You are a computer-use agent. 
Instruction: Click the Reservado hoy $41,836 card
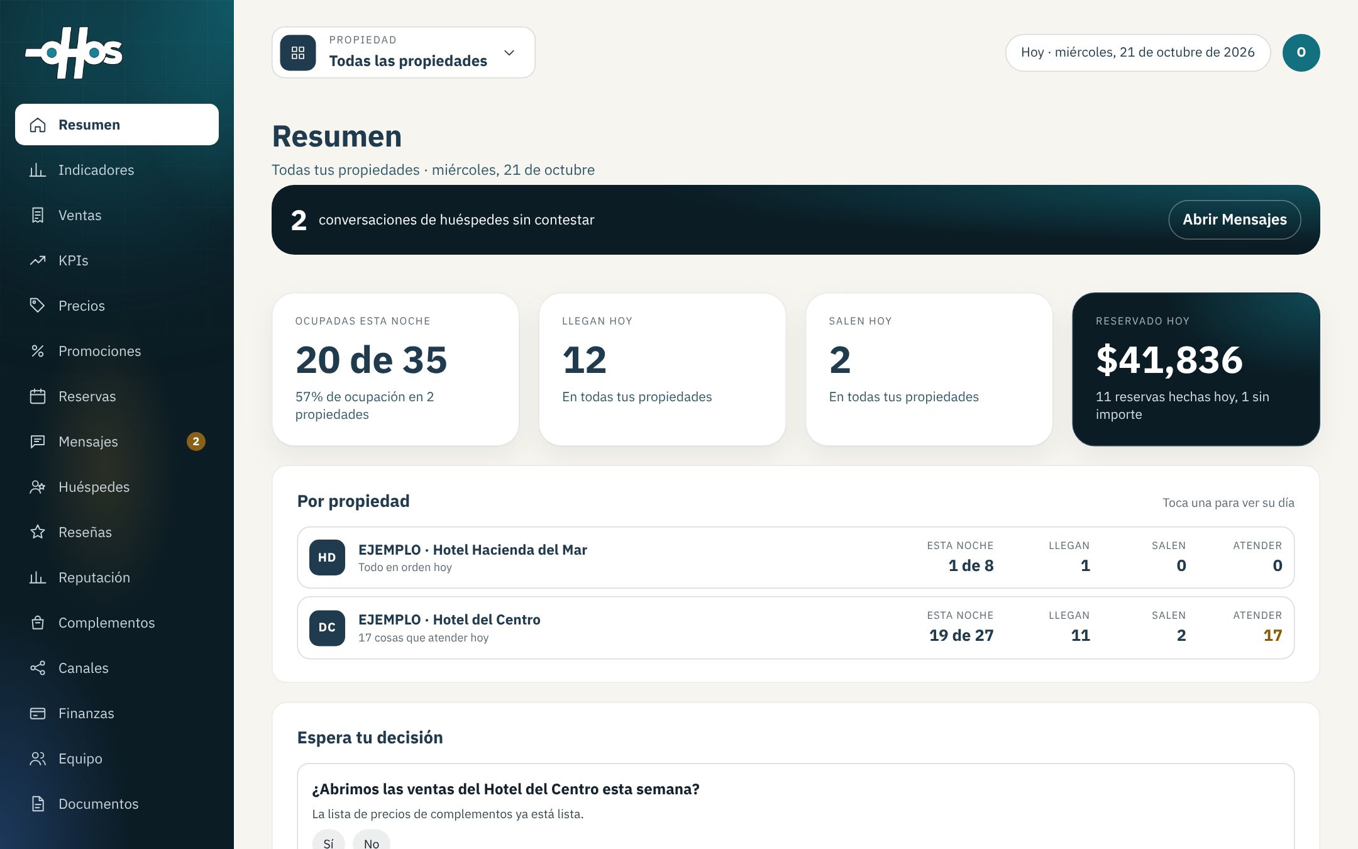pyautogui.click(x=1196, y=369)
